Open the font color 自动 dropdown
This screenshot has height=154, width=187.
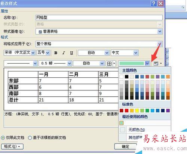pyautogui.click(x=107, y=53)
